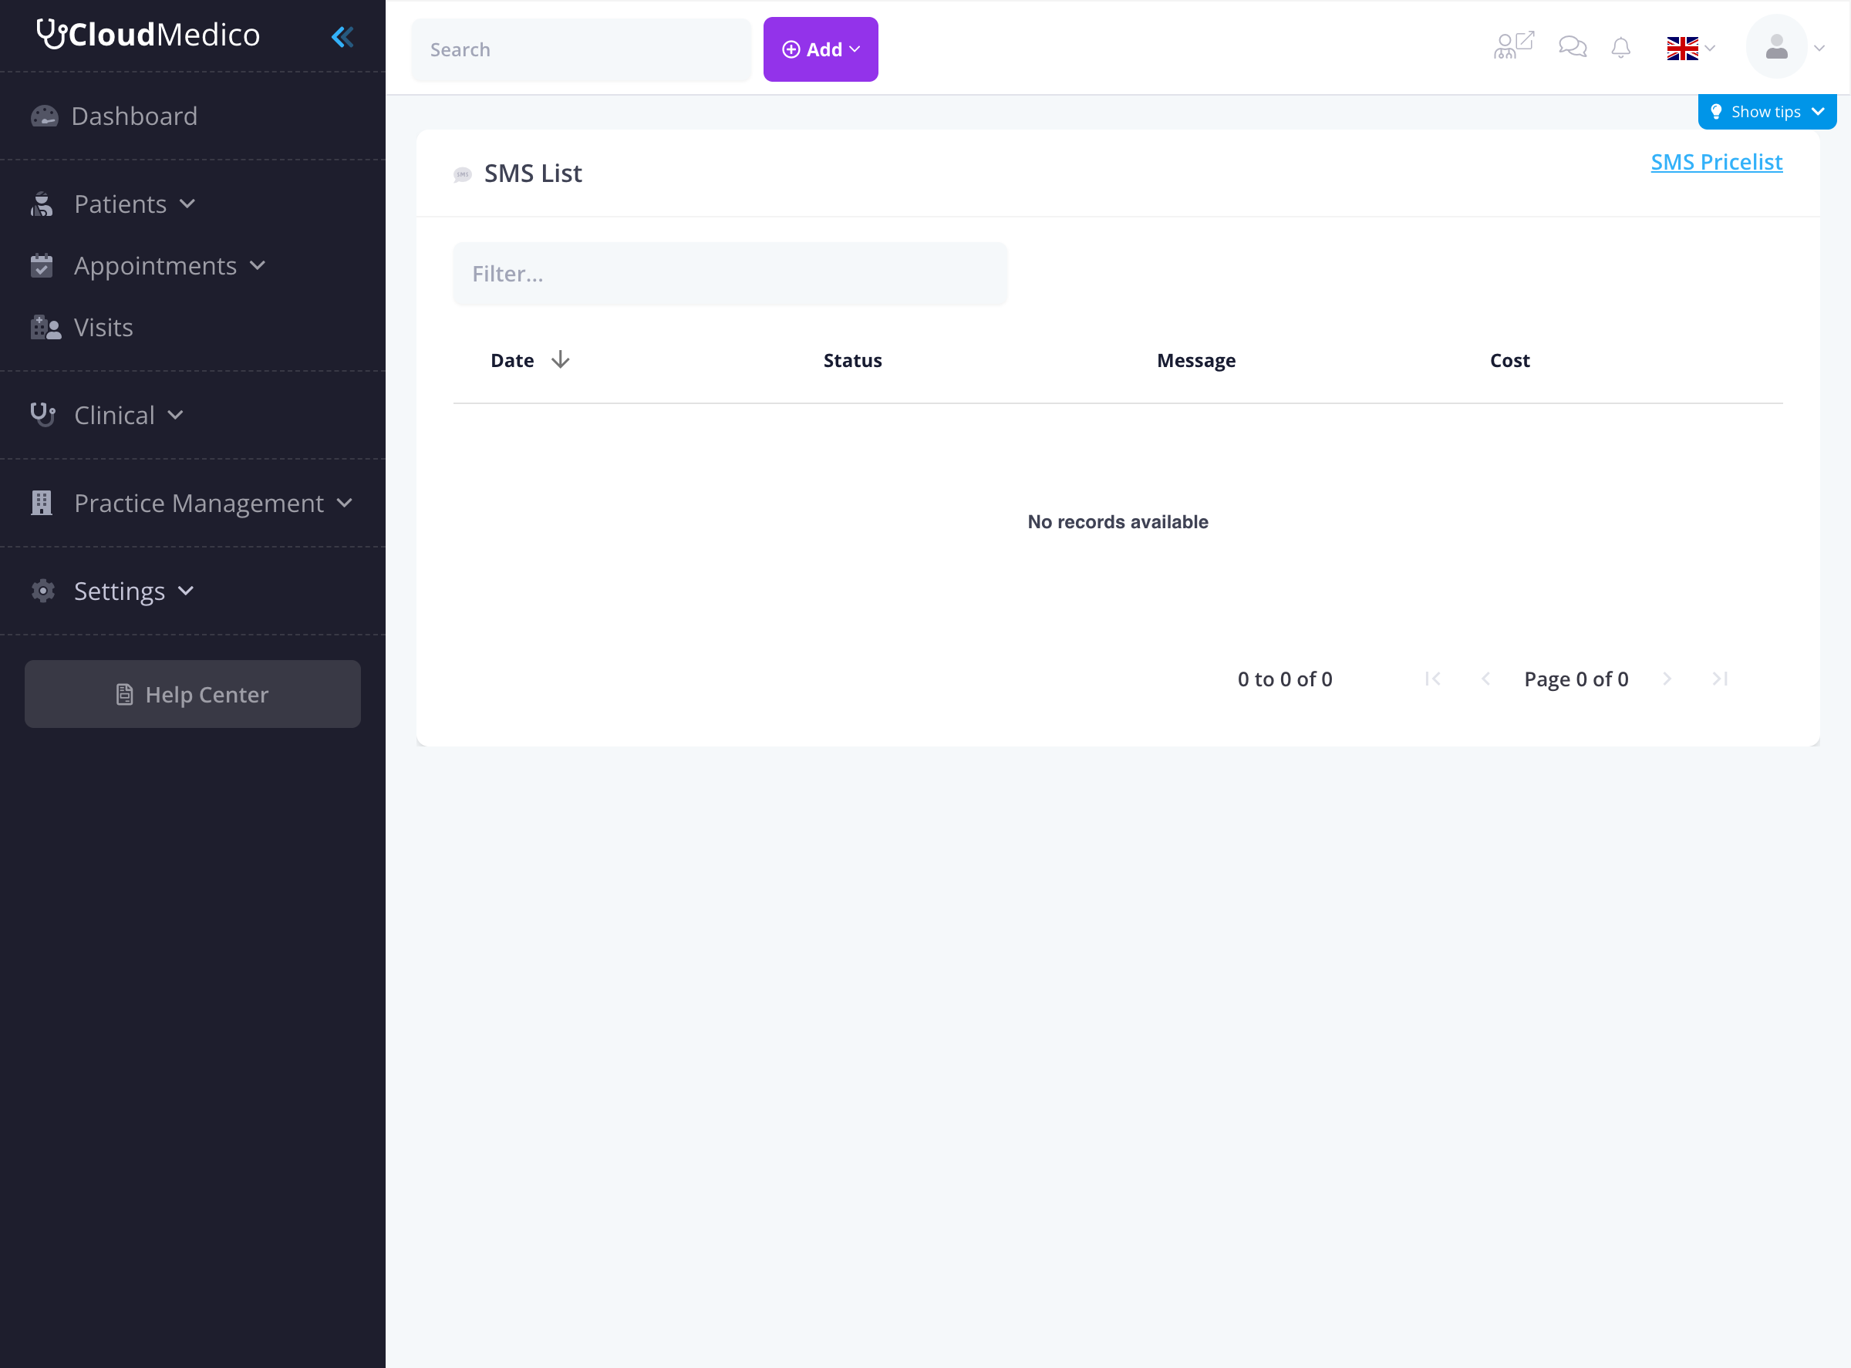Sort by Date using arrow icon
This screenshot has height=1368, width=1851.
click(560, 360)
